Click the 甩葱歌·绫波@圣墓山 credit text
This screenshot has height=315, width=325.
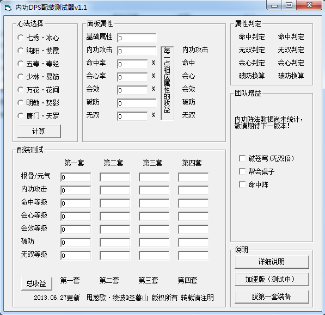pos(117,298)
